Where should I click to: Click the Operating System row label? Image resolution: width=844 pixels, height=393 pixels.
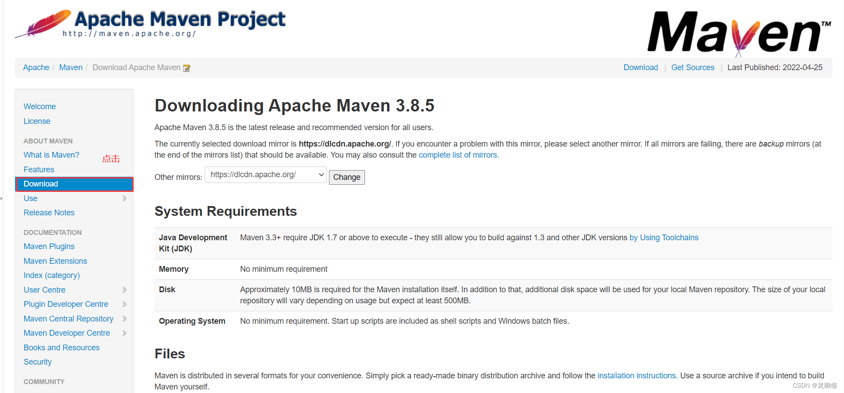click(x=192, y=321)
